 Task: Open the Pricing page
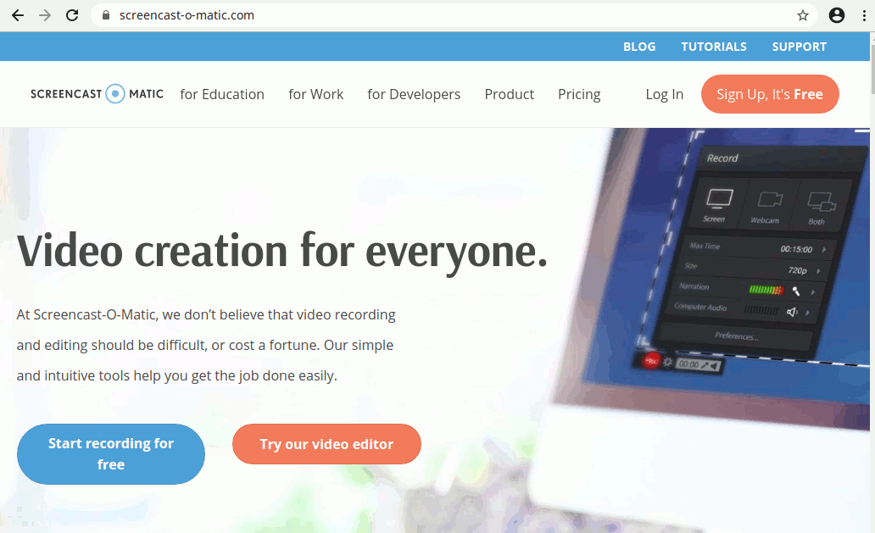579,94
